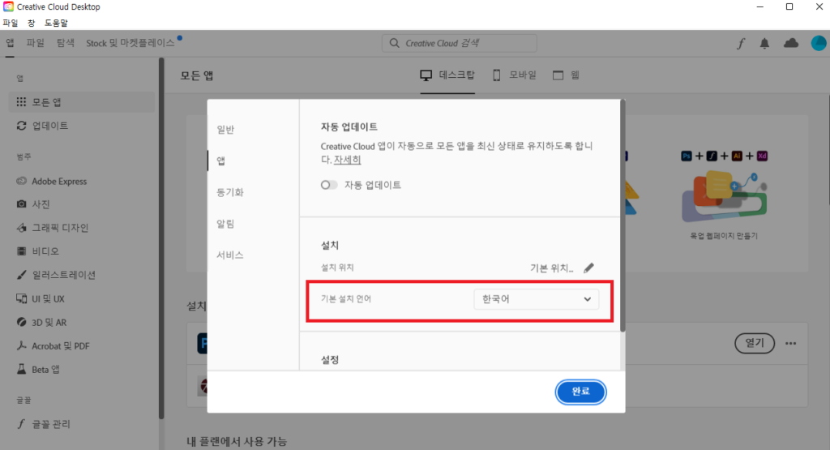830x450 pixels.
Task: Open the 기본 설치 언어 한국어 dropdown
Action: [537, 299]
